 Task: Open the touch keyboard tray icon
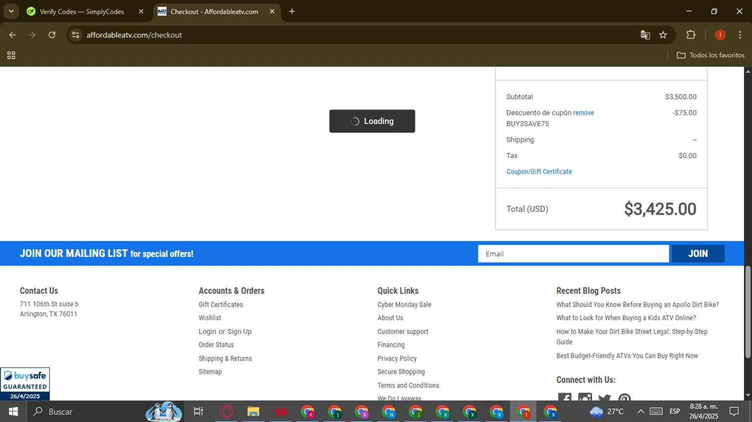656,411
